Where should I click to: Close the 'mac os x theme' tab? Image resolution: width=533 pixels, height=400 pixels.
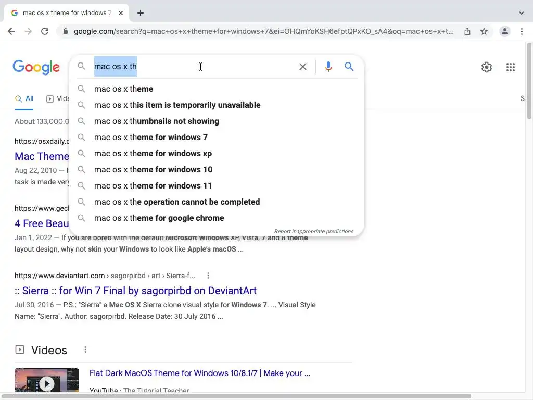tap(121, 13)
